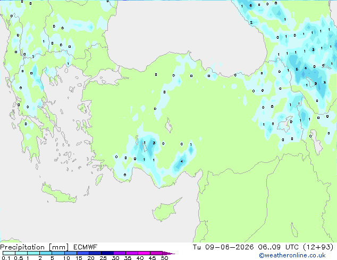337x260 pixels.
Task: Click the legend swatch between 1 and 2
Action: point(33,253)
